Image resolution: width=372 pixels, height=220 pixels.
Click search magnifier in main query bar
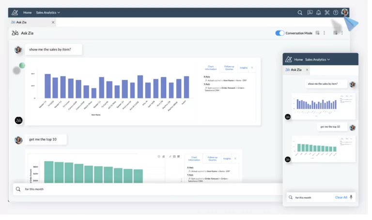click(18, 189)
